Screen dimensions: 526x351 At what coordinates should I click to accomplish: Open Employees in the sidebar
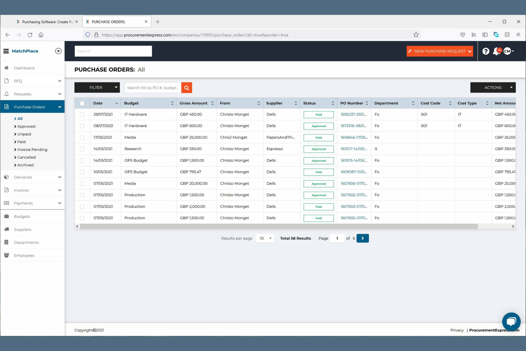(24, 255)
